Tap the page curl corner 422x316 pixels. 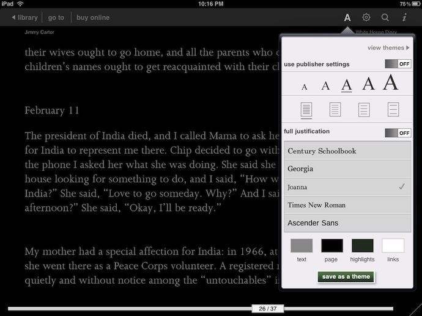(x=416, y=310)
